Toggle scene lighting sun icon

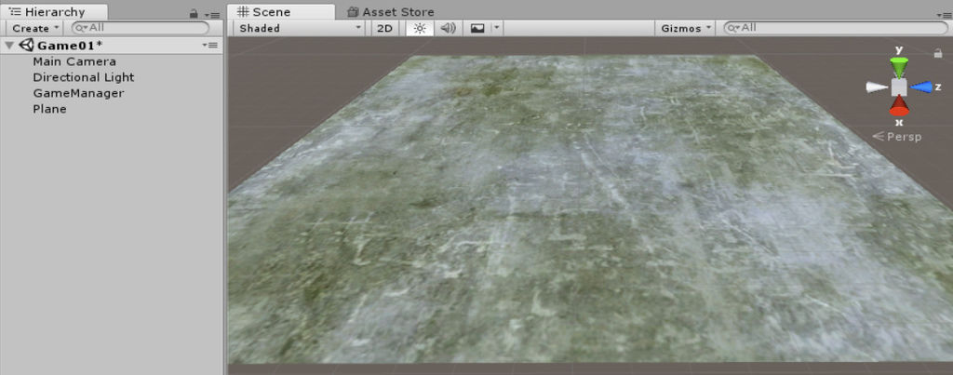point(420,28)
